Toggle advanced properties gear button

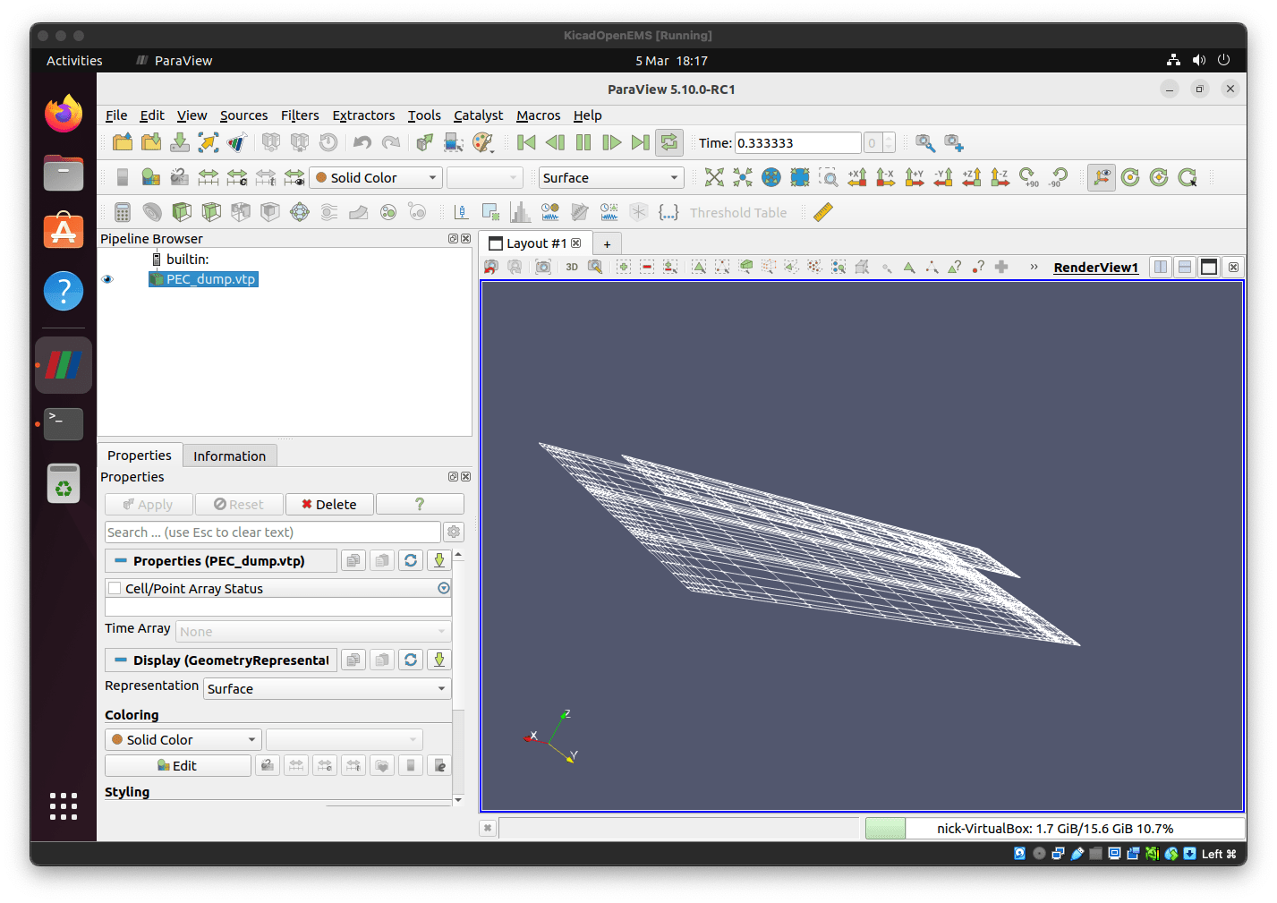tap(454, 532)
